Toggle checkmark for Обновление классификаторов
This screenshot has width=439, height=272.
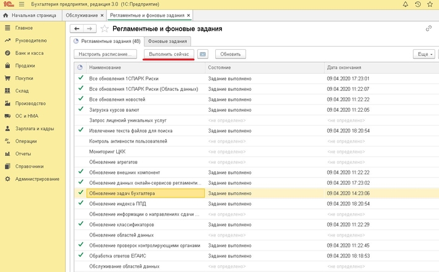[80, 224]
